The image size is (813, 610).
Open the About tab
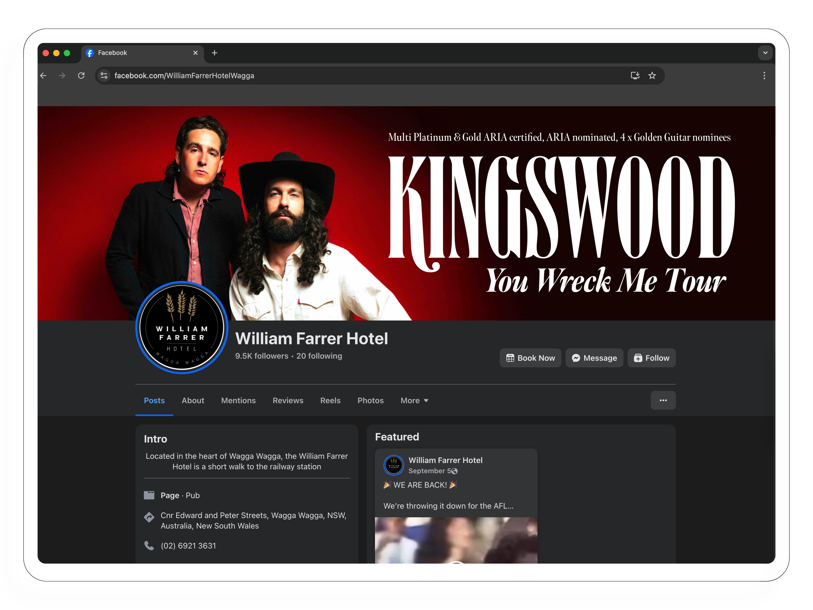click(193, 400)
